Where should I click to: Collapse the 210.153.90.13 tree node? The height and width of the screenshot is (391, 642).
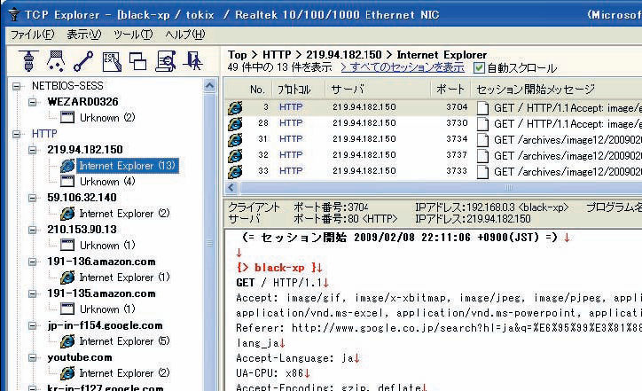32,230
